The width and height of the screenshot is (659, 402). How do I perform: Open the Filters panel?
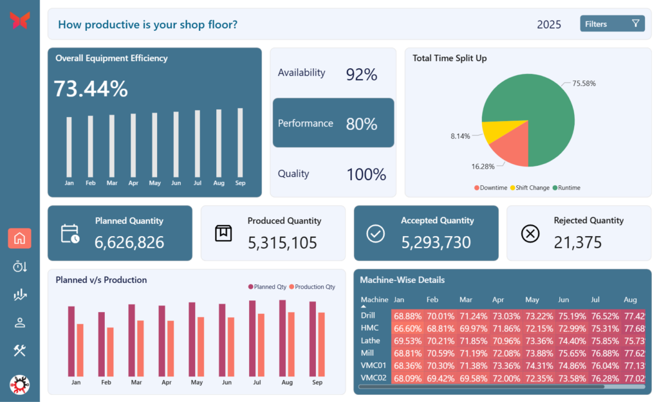(x=611, y=24)
